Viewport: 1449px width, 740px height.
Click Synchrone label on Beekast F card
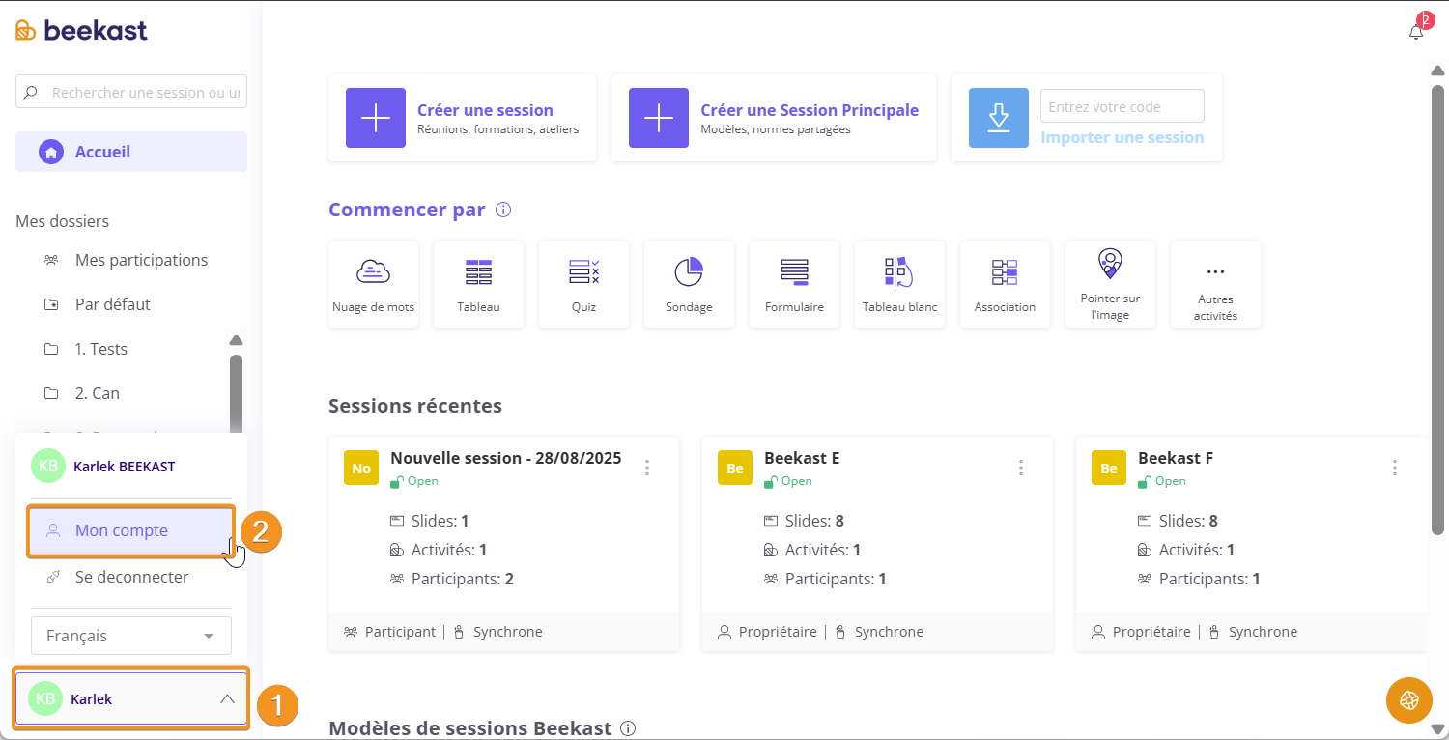click(1263, 632)
